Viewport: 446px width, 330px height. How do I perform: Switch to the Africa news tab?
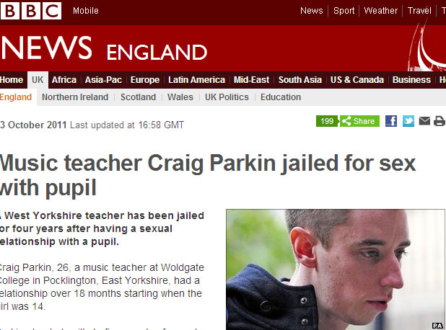[x=64, y=80]
